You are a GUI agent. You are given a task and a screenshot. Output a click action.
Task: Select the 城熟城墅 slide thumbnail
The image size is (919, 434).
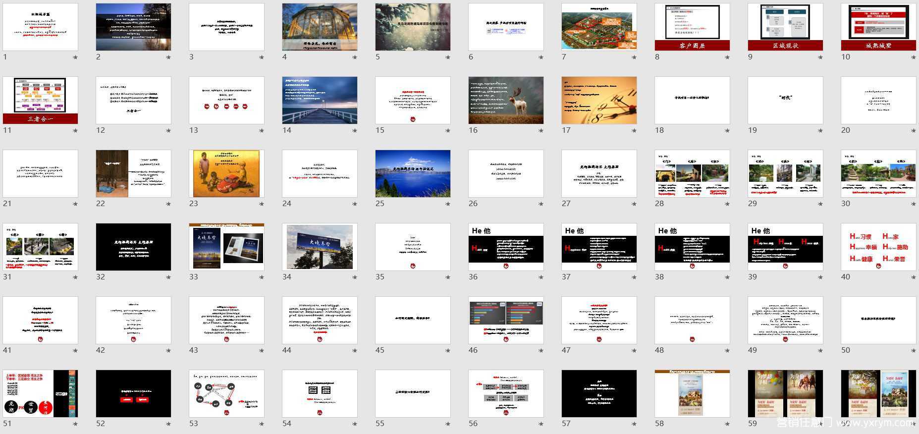pyautogui.click(x=878, y=27)
